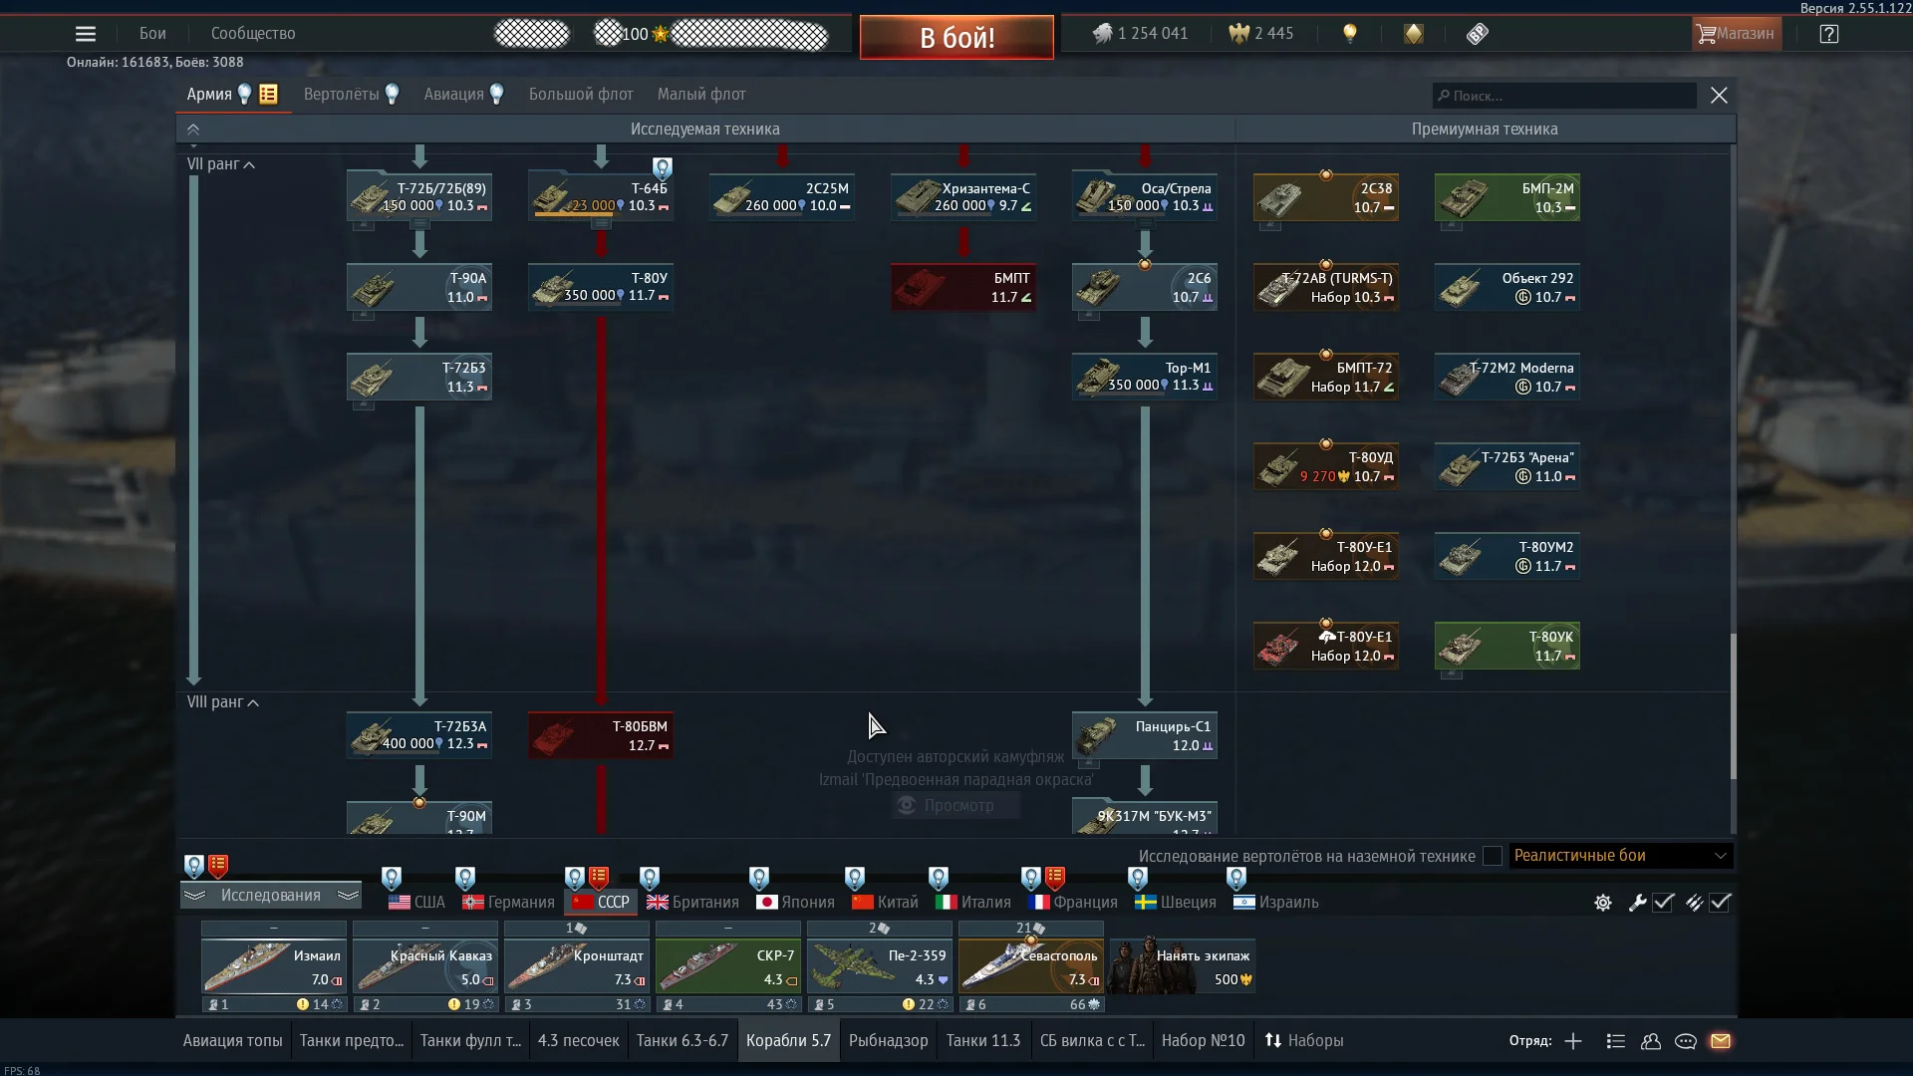Select the БМПТ locked red vehicle

[963, 287]
